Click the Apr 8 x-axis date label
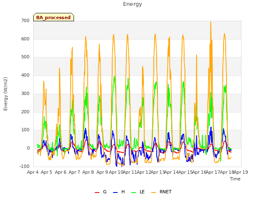Screen dimensions: 266x200 point(88,172)
